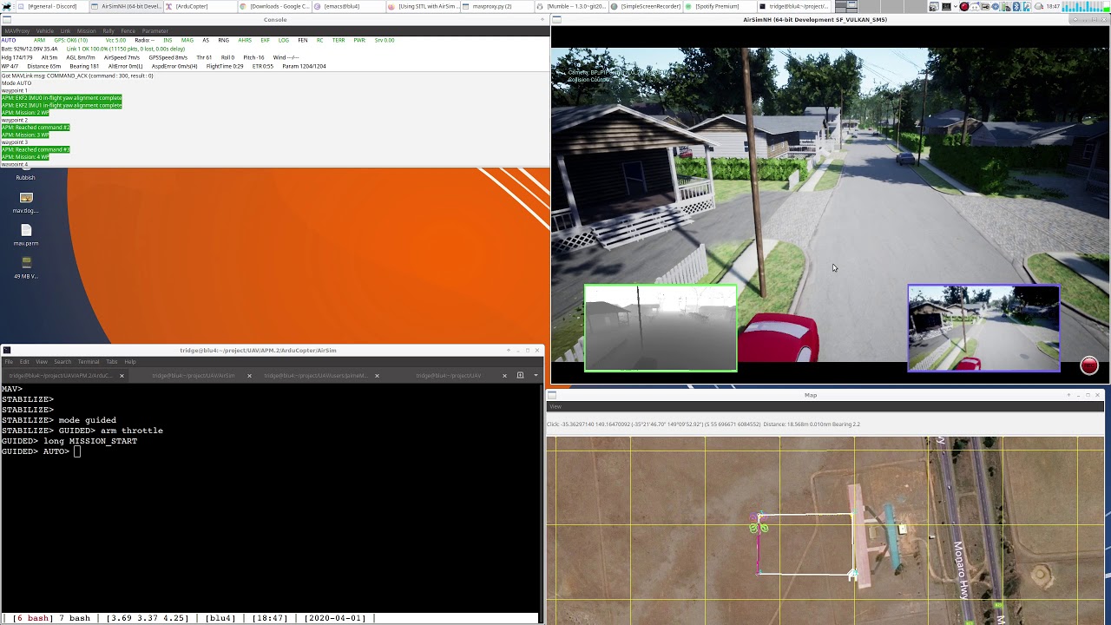Open the terminal Edit menu

pos(24,362)
